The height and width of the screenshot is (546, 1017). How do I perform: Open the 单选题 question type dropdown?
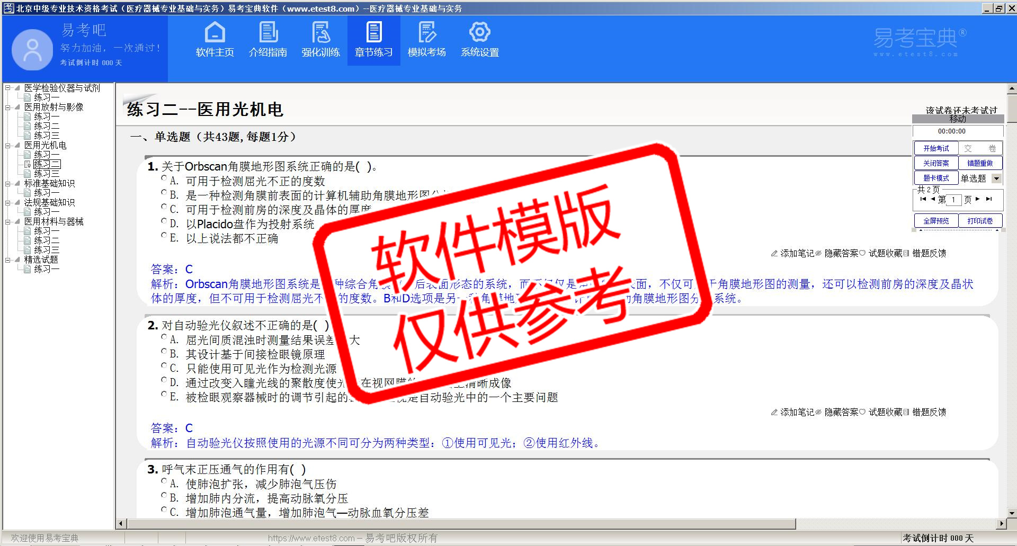[x=996, y=178]
